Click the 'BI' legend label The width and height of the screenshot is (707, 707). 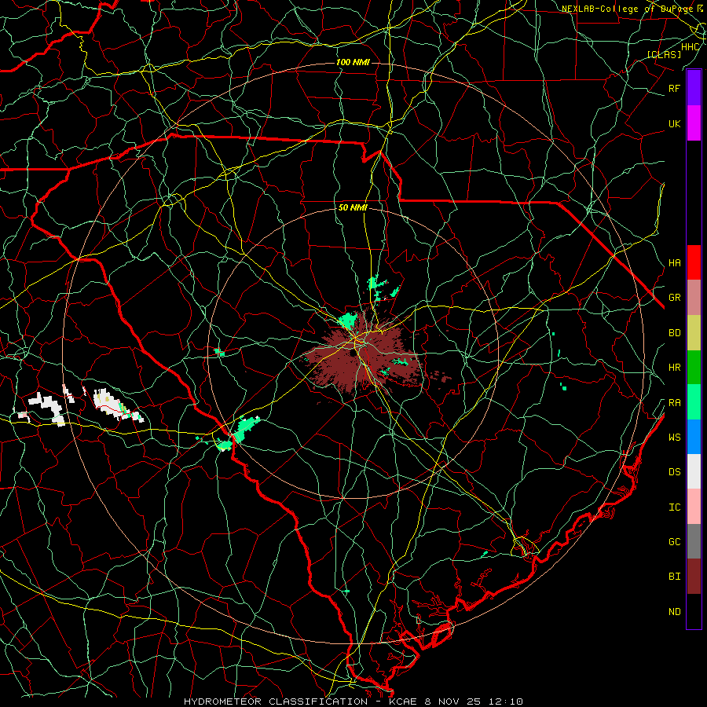point(674,577)
